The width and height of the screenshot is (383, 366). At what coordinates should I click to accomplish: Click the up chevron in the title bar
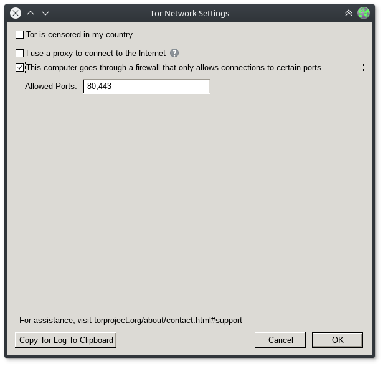coord(31,13)
